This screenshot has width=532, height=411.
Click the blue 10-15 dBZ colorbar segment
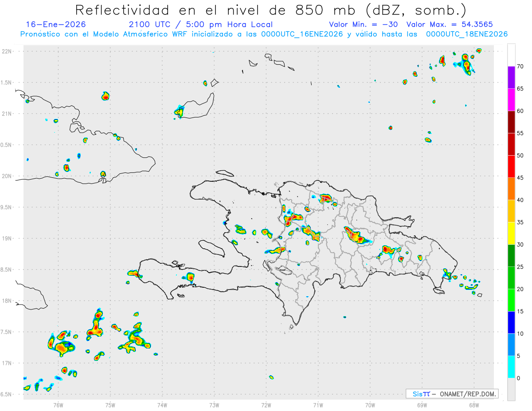[511, 322]
